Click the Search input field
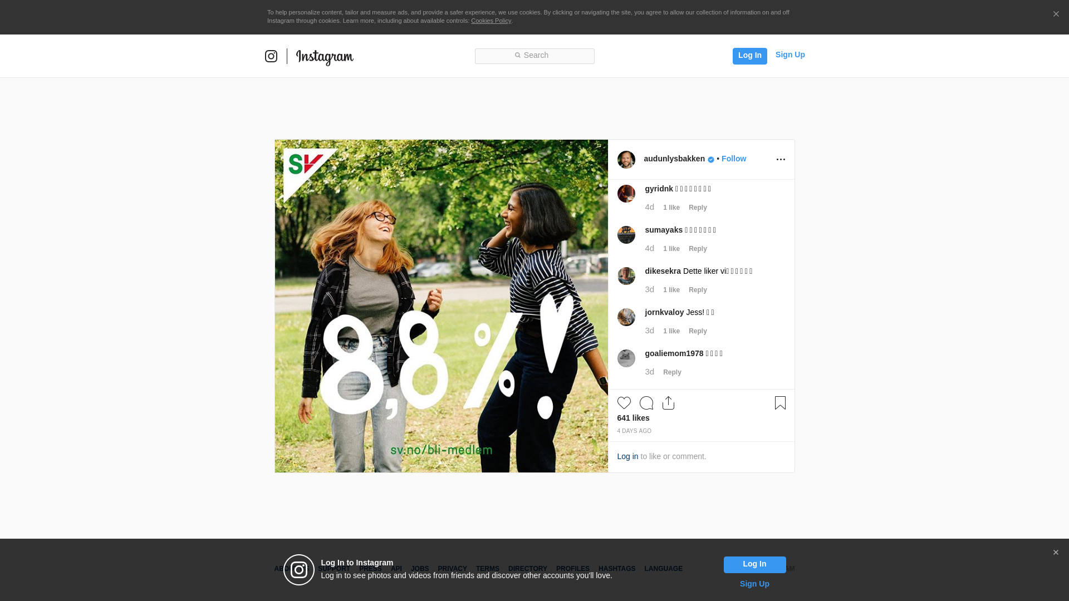The height and width of the screenshot is (601, 1069). [x=534, y=56]
